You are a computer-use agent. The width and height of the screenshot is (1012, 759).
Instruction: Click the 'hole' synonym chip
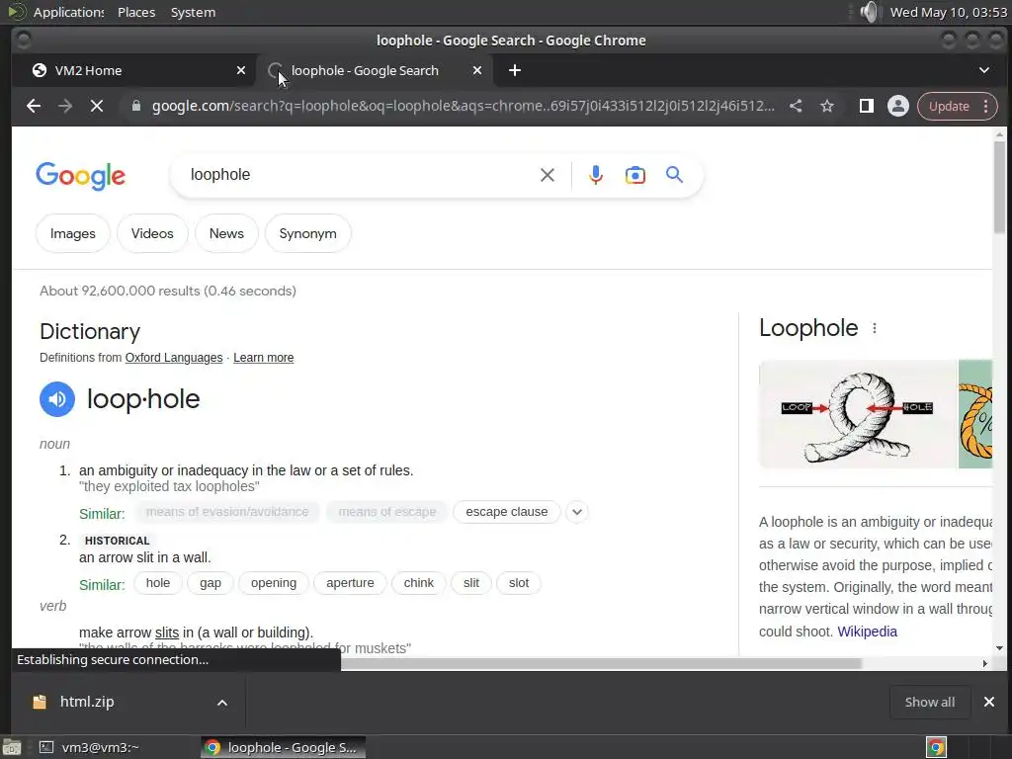tap(158, 583)
